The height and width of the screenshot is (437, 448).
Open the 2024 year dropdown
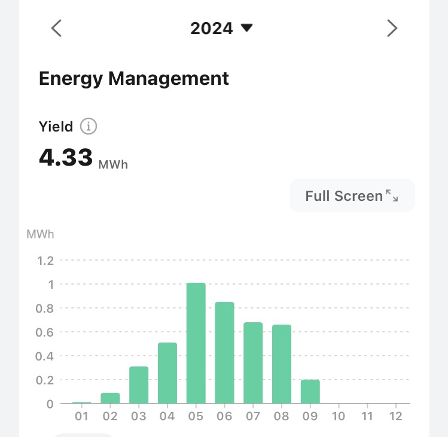coord(221,28)
